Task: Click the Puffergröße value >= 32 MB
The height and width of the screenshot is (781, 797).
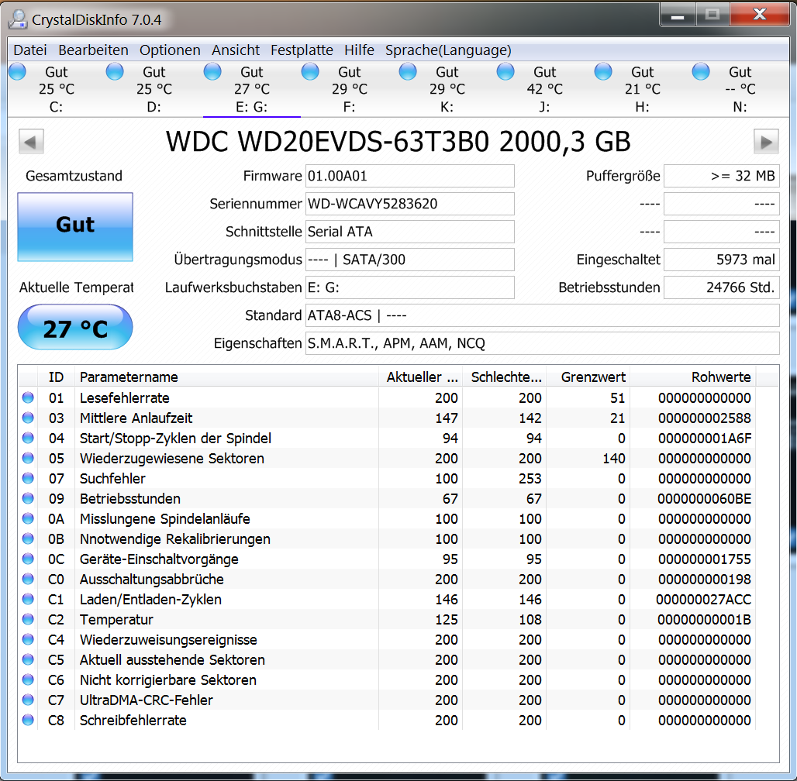Action: [722, 176]
